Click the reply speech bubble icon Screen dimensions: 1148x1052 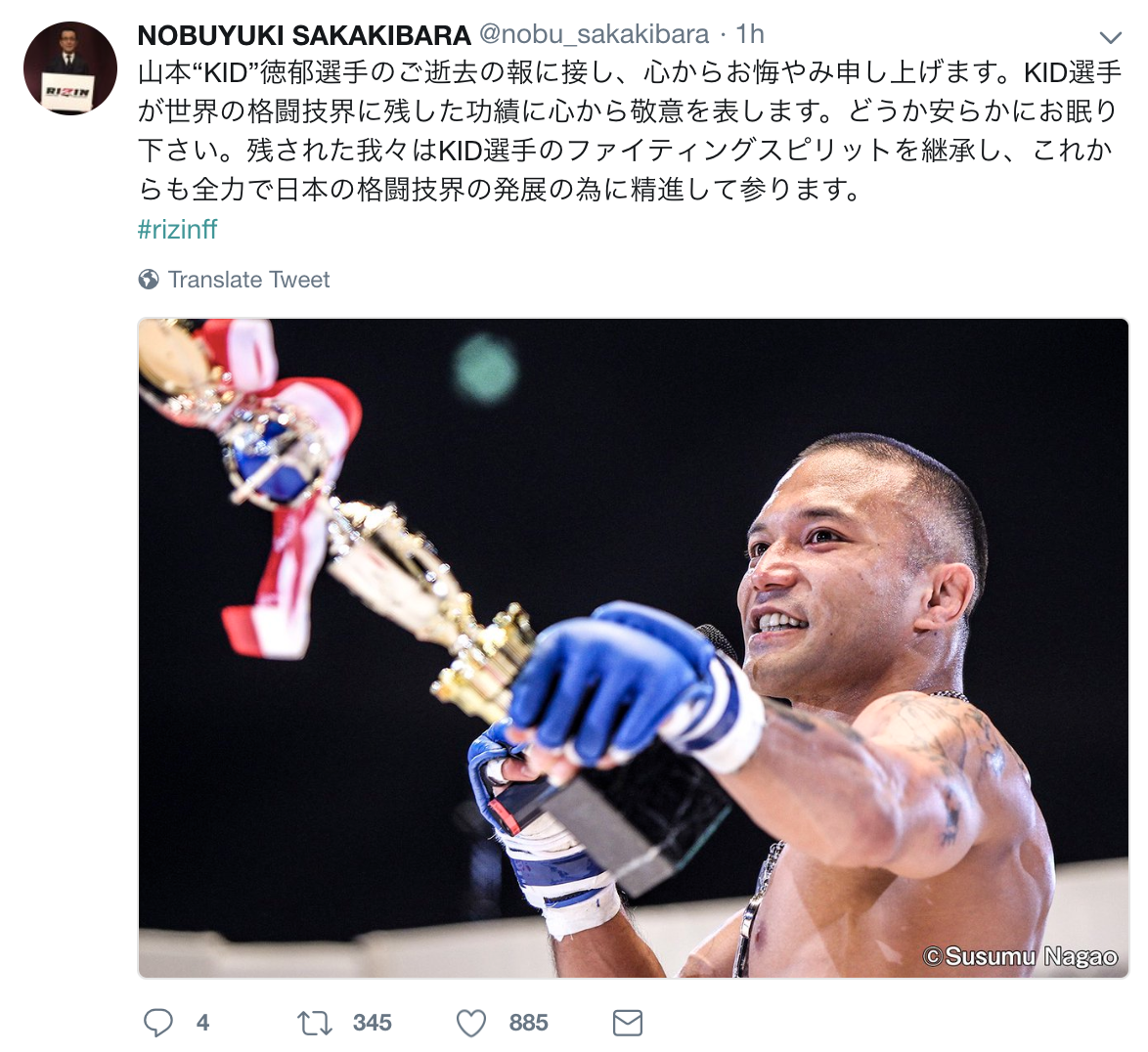[158, 1023]
